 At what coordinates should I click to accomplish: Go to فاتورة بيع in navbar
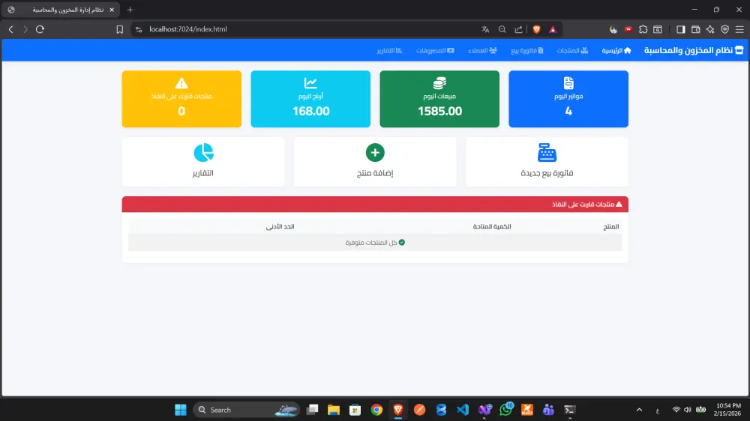point(527,51)
